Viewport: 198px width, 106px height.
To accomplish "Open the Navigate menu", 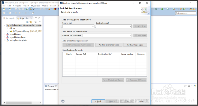I will tap(17, 6).
